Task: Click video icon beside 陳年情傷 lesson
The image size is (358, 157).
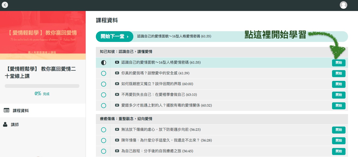Action: tap(117, 140)
